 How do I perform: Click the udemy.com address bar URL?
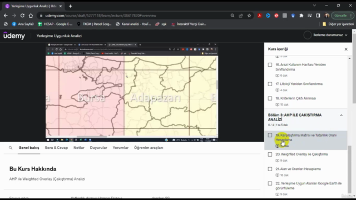click(101, 16)
